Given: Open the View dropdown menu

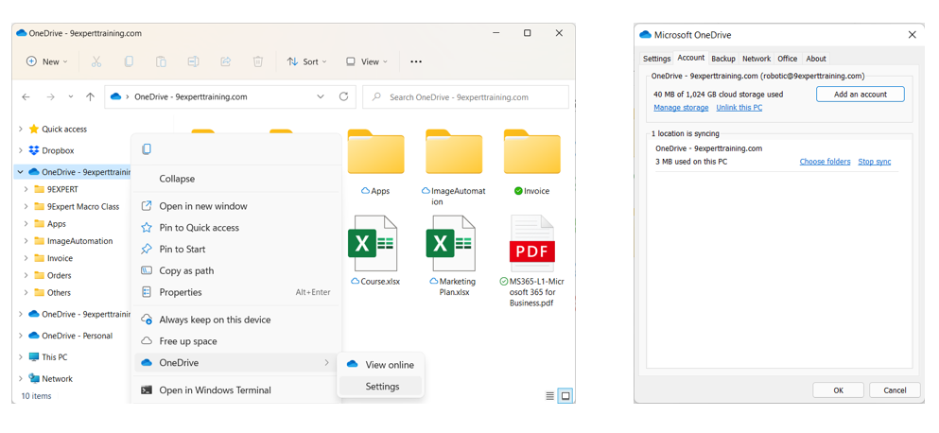Looking at the screenshot, I should click(367, 61).
